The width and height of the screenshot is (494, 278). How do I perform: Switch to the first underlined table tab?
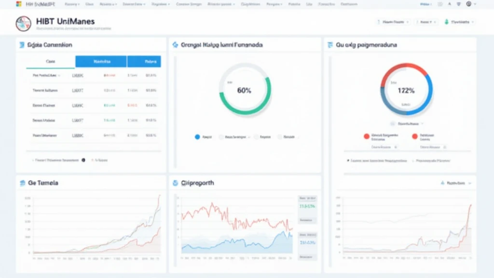click(x=50, y=62)
